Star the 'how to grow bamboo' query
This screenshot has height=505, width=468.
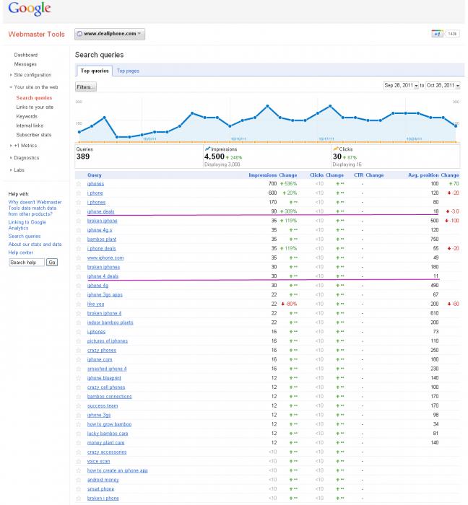(x=78, y=424)
